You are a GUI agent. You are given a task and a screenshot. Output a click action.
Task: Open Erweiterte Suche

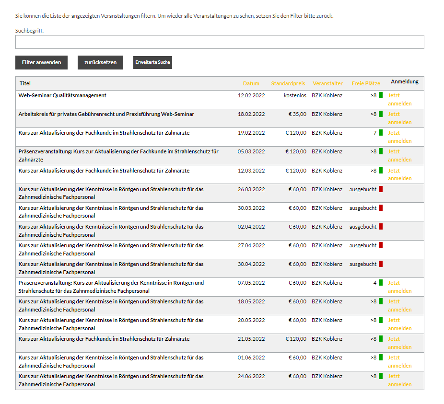[x=152, y=62]
